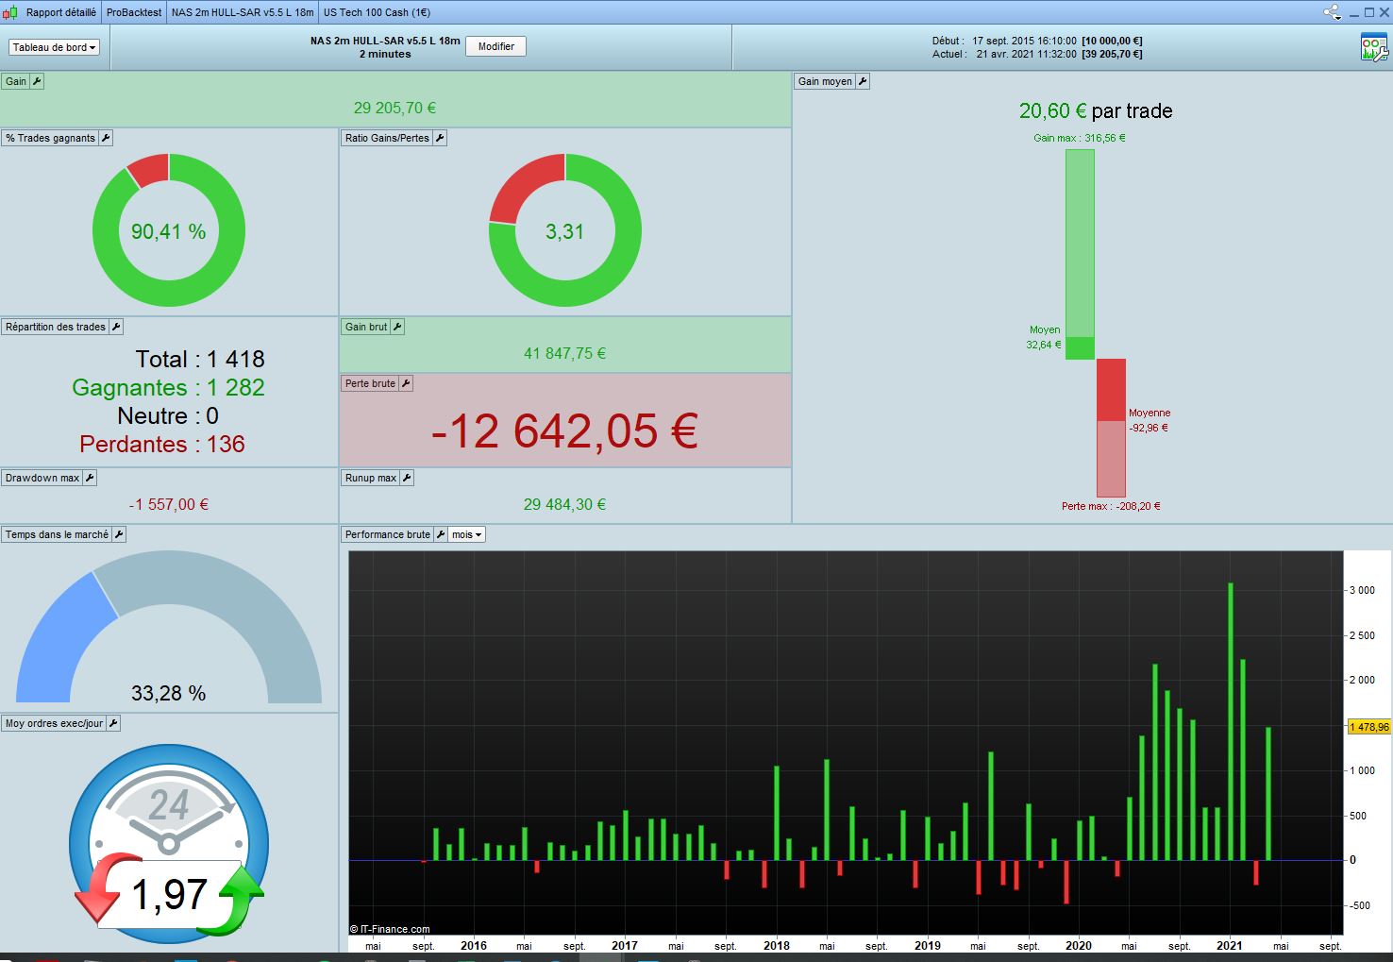Screen dimensions: 1393x962
Task: Click wrench icon next to Gain brut
Action: (x=397, y=327)
